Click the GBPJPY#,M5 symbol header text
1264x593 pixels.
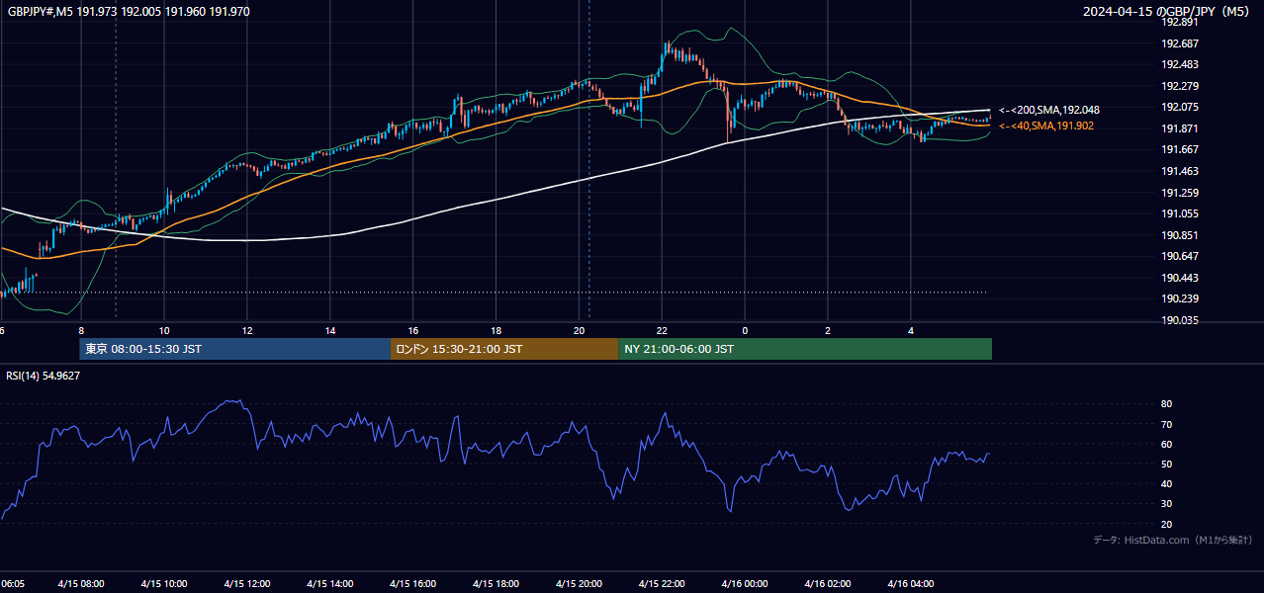click(129, 12)
